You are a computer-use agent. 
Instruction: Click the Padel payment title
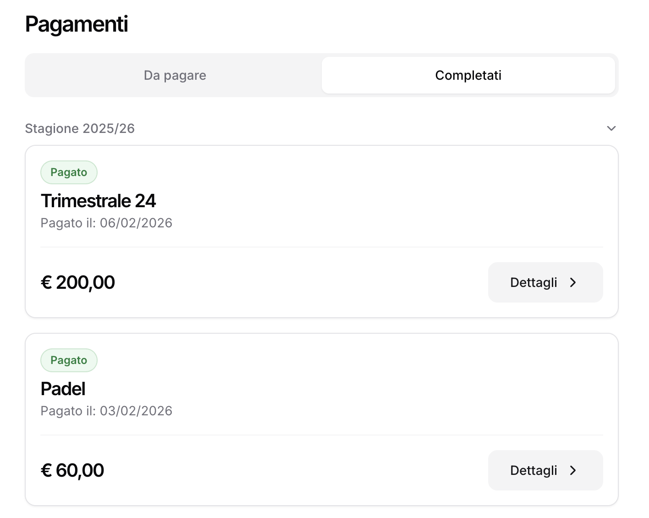(63, 389)
